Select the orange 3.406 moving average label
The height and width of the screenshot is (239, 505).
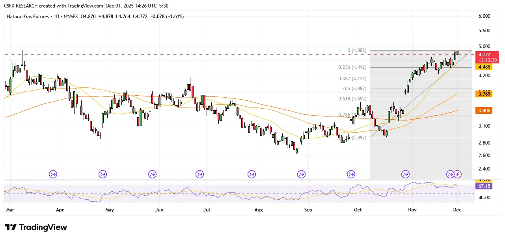pos(488,111)
